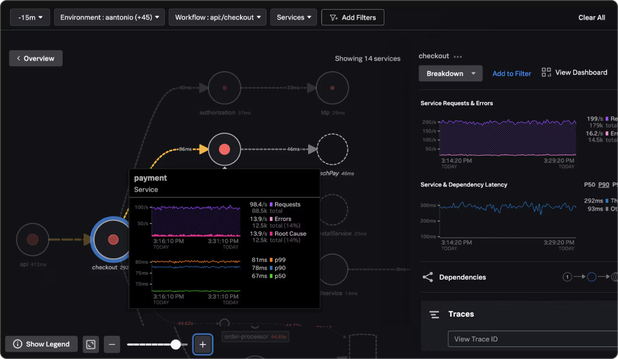Select the api service node
The width and height of the screenshot is (618, 359).
coord(33,240)
